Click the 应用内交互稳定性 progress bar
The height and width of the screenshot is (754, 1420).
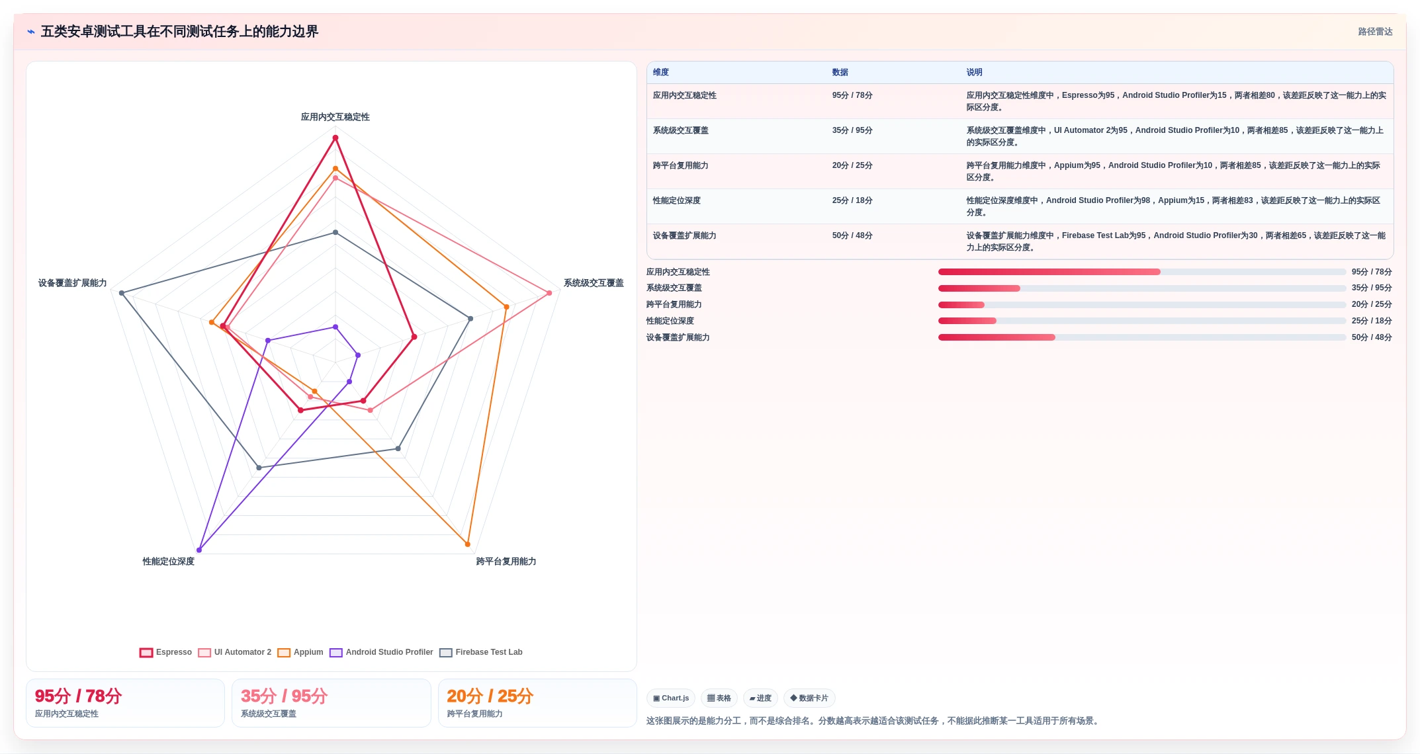[x=1142, y=272]
